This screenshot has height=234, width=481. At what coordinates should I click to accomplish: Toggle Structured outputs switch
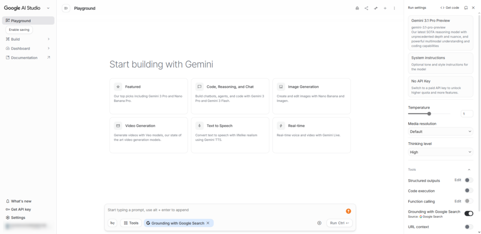pos(469,180)
